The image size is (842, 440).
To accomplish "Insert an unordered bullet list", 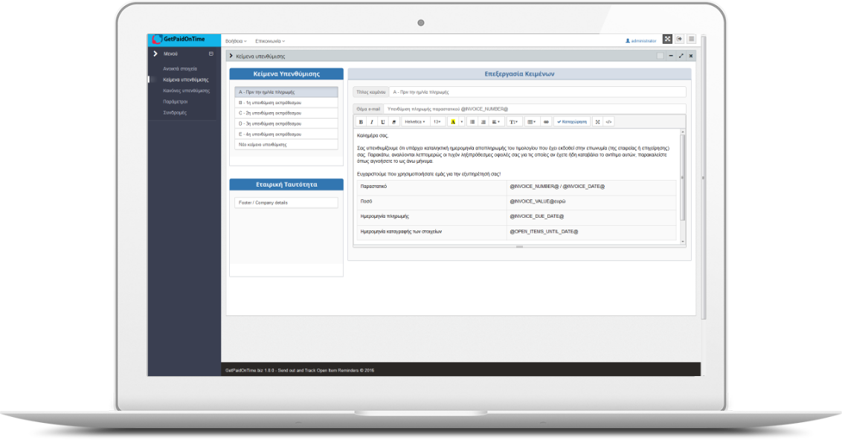I will 472,121.
